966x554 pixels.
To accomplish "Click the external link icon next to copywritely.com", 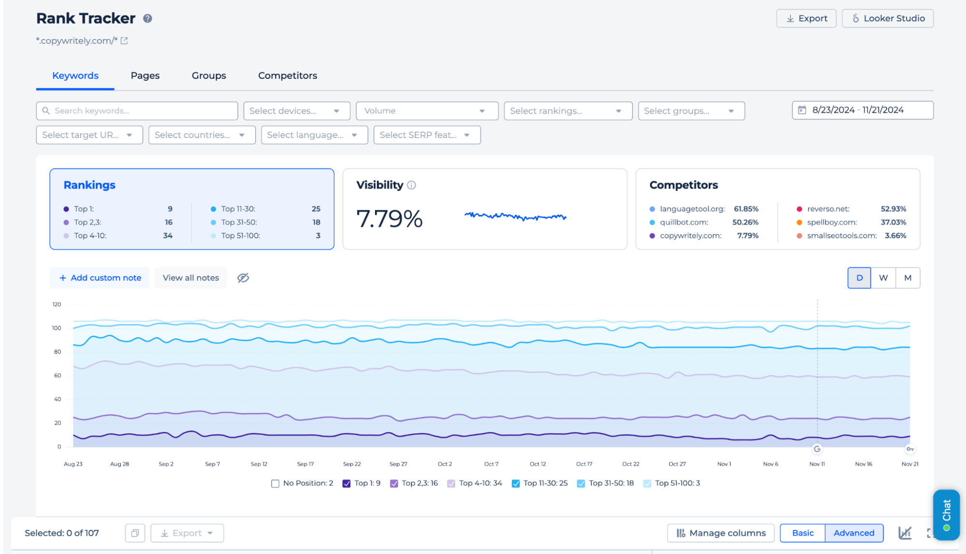I will [123, 41].
